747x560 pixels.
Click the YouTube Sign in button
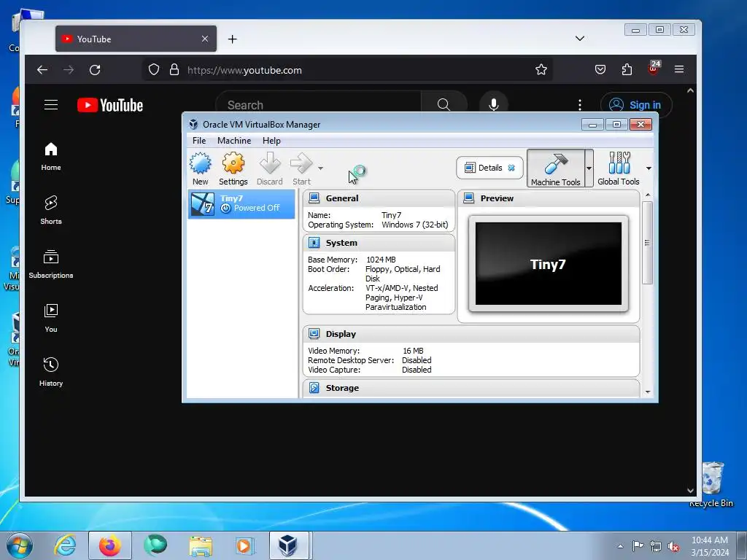click(636, 105)
